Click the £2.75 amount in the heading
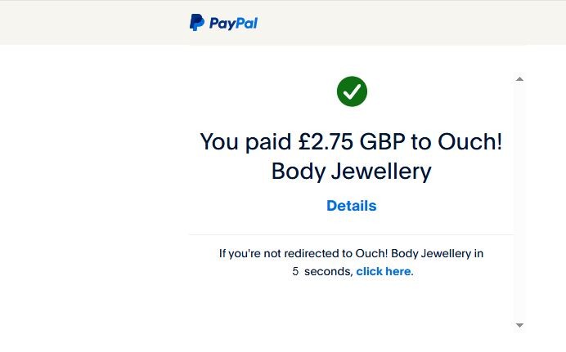The image size is (566, 352). click(326, 141)
